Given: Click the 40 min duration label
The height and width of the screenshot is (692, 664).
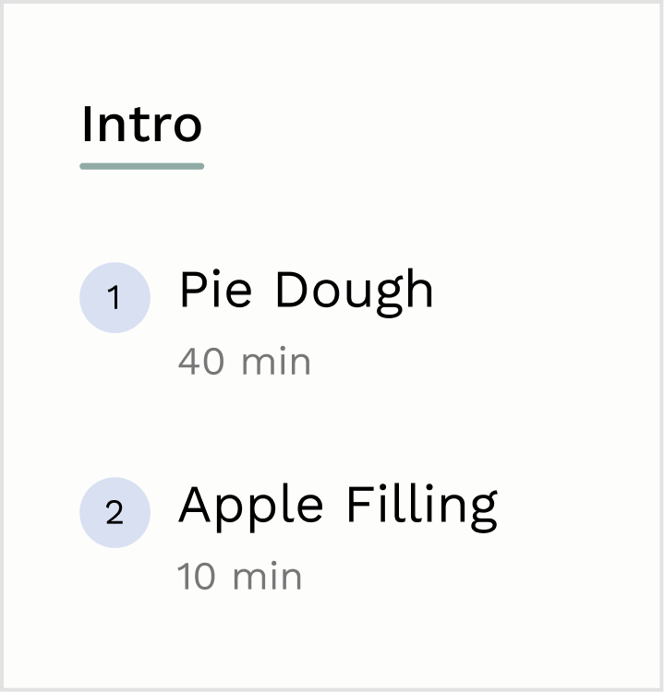Looking at the screenshot, I should pos(245,362).
